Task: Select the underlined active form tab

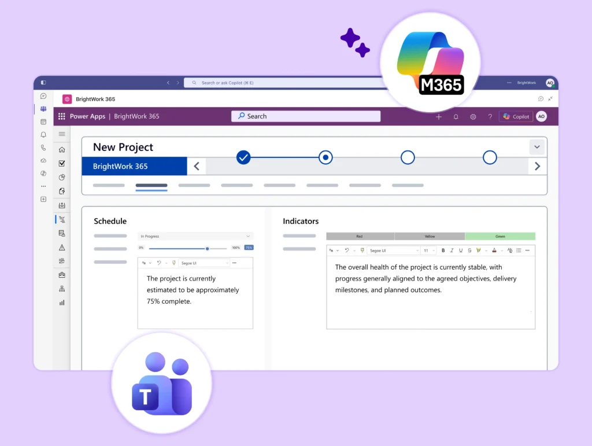Action: click(x=151, y=186)
